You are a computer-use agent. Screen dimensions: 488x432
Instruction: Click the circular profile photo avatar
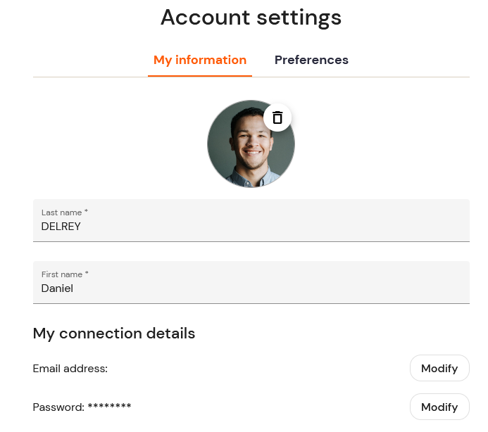[x=251, y=144]
